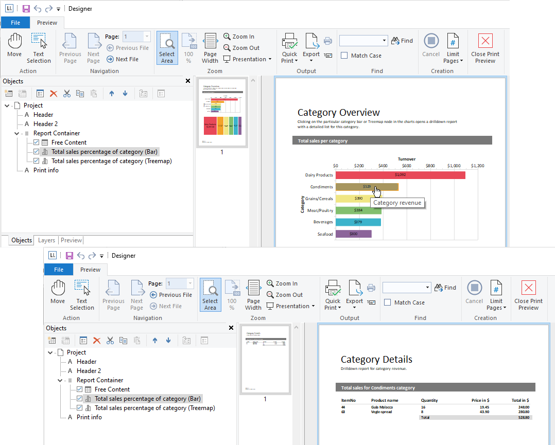Close Objects panel in top window
Screen dimensions: 555x445
coord(188,81)
